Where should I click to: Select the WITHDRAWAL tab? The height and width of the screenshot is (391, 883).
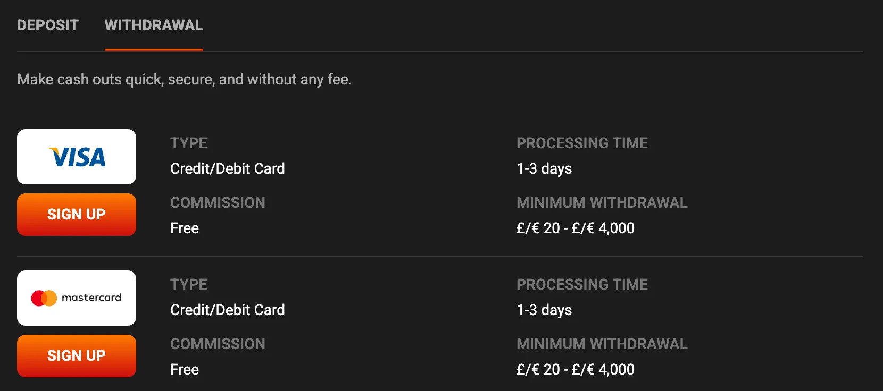[x=153, y=25]
